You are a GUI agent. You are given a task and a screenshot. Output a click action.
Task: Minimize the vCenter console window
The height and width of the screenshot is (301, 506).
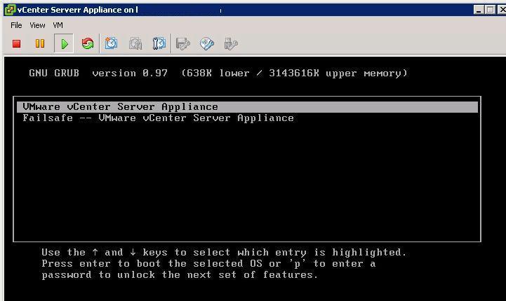479,10
